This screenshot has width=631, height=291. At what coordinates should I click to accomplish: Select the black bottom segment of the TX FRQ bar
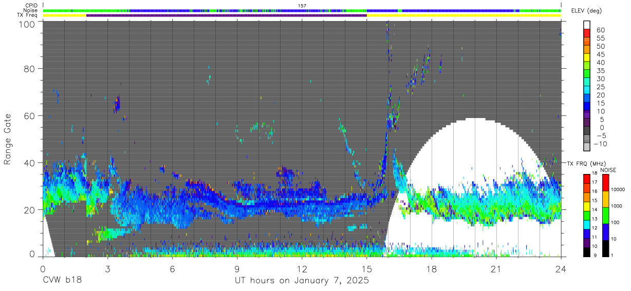click(x=586, y=251)
